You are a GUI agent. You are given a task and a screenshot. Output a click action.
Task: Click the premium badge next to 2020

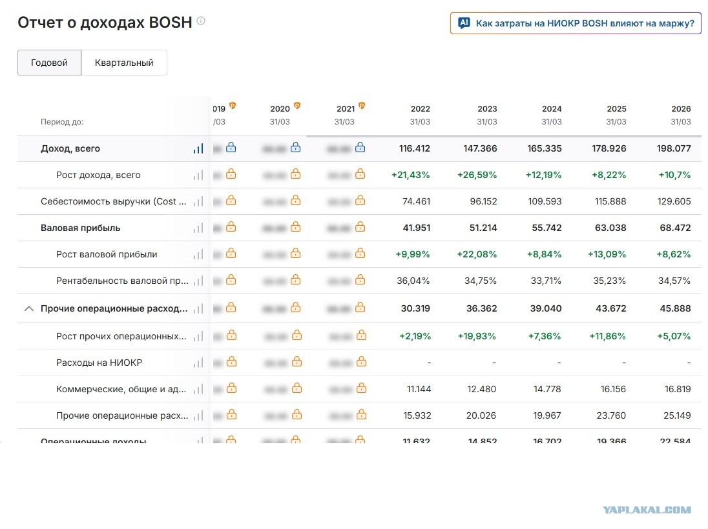297,106
